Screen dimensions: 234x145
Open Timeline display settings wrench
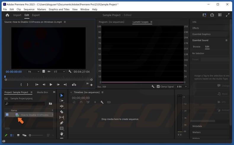coord(102,102)
